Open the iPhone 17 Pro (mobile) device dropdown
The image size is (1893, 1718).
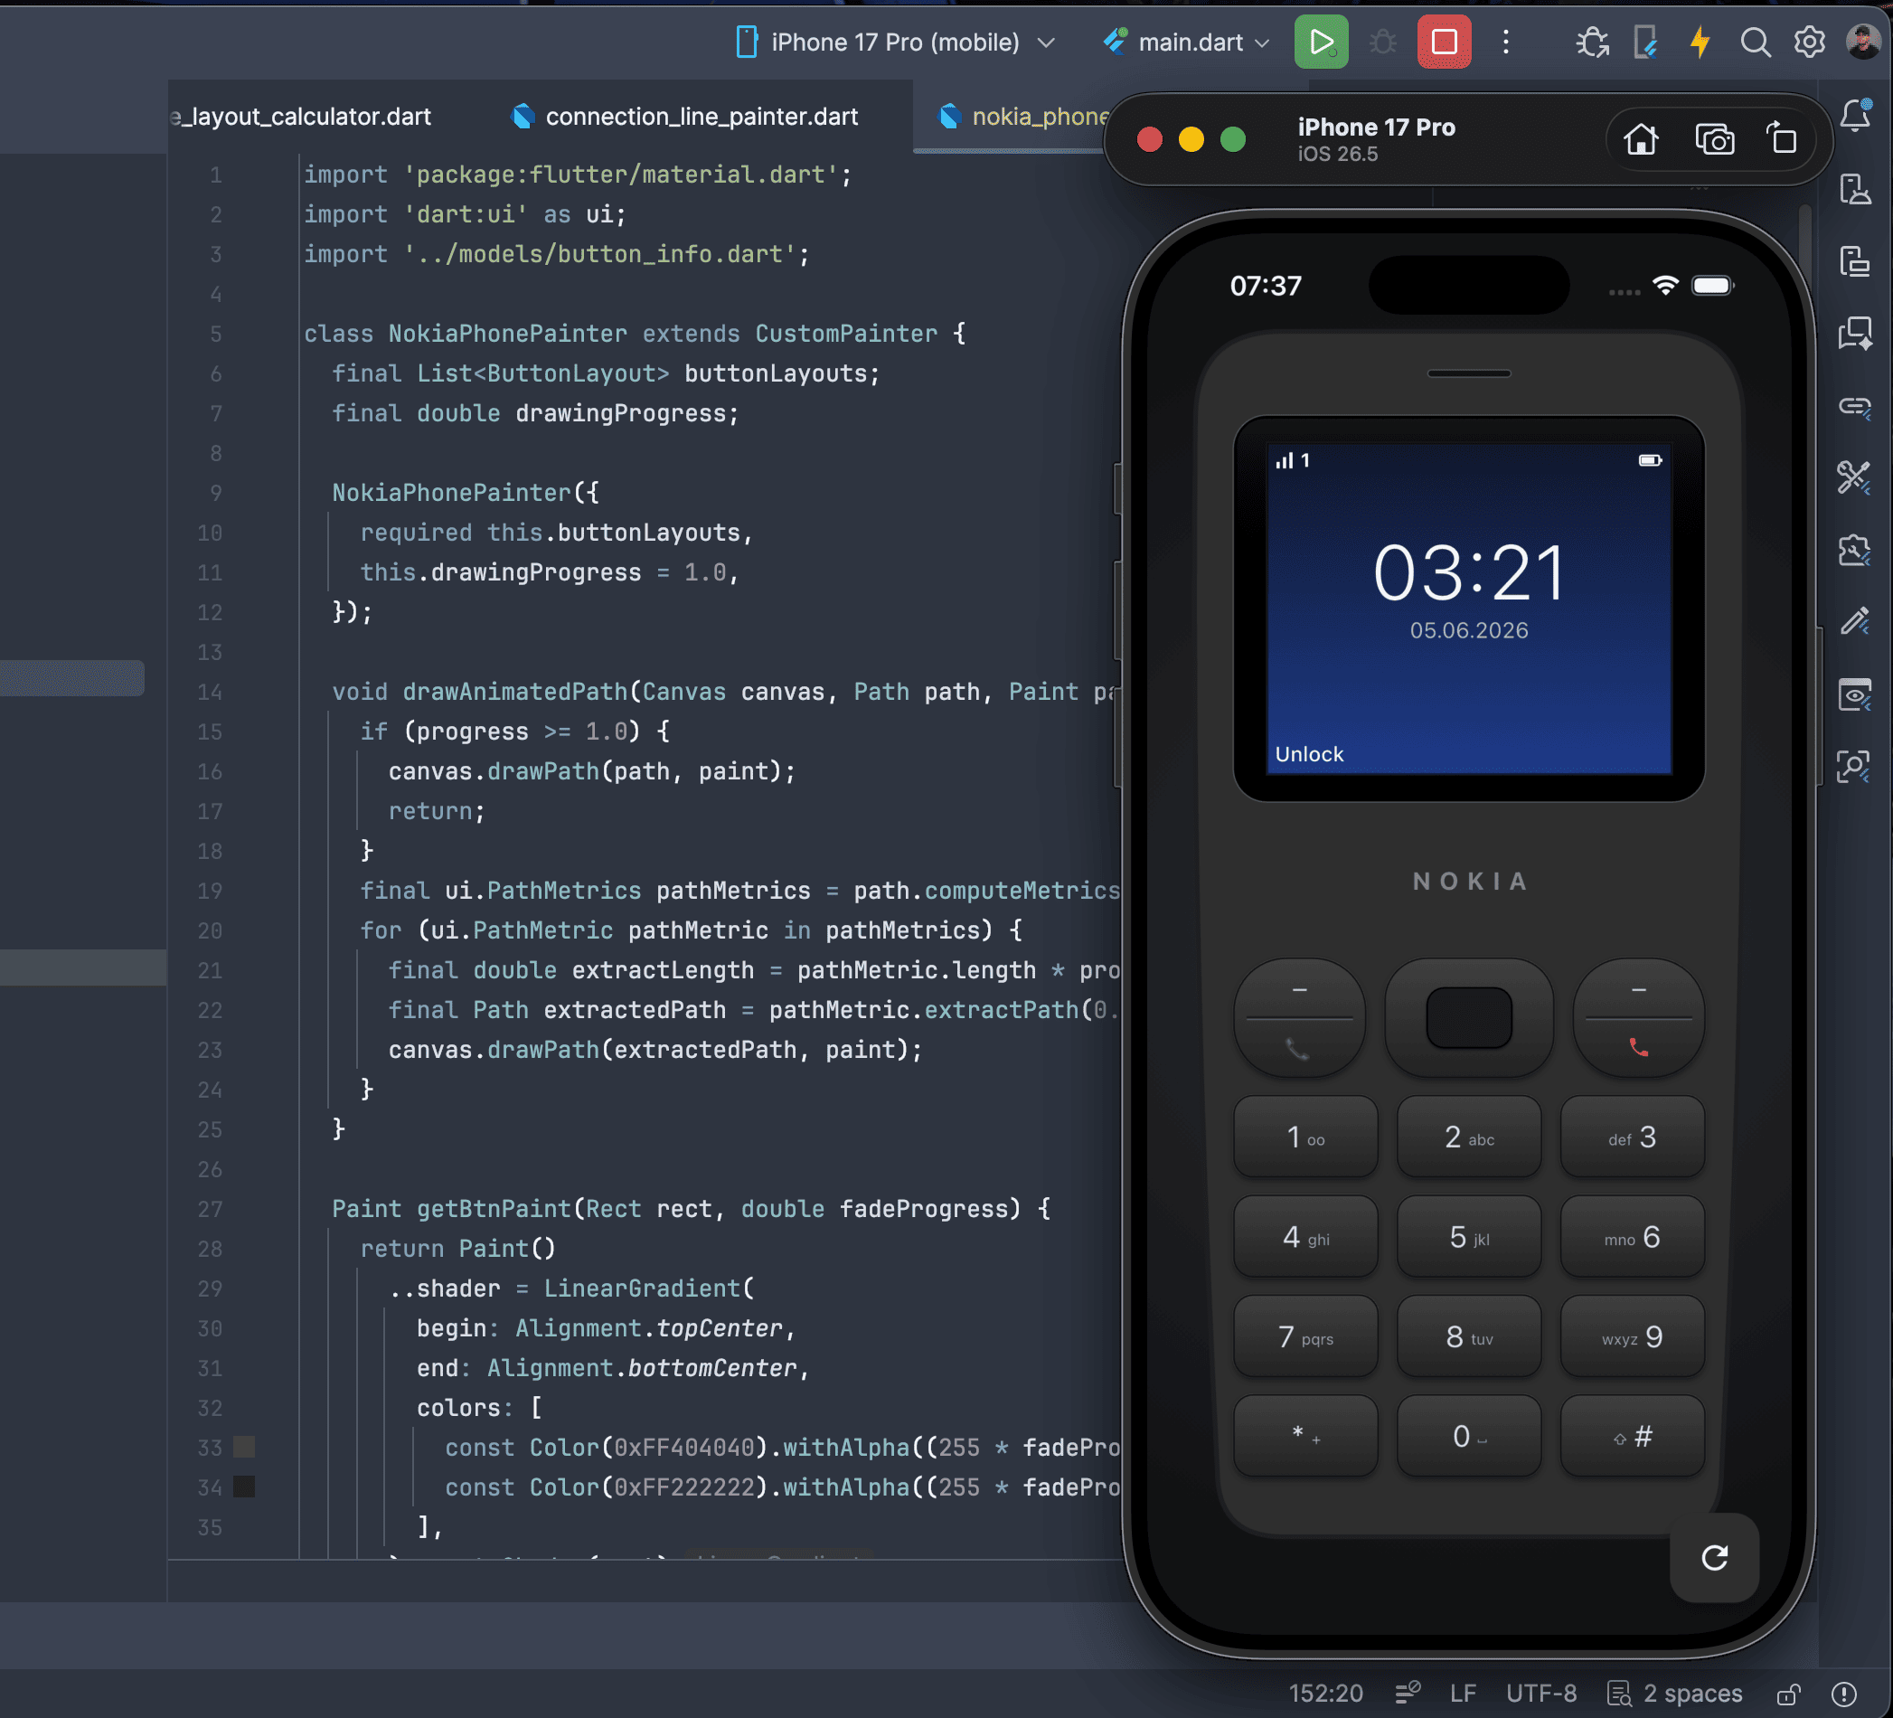(895, 42)
